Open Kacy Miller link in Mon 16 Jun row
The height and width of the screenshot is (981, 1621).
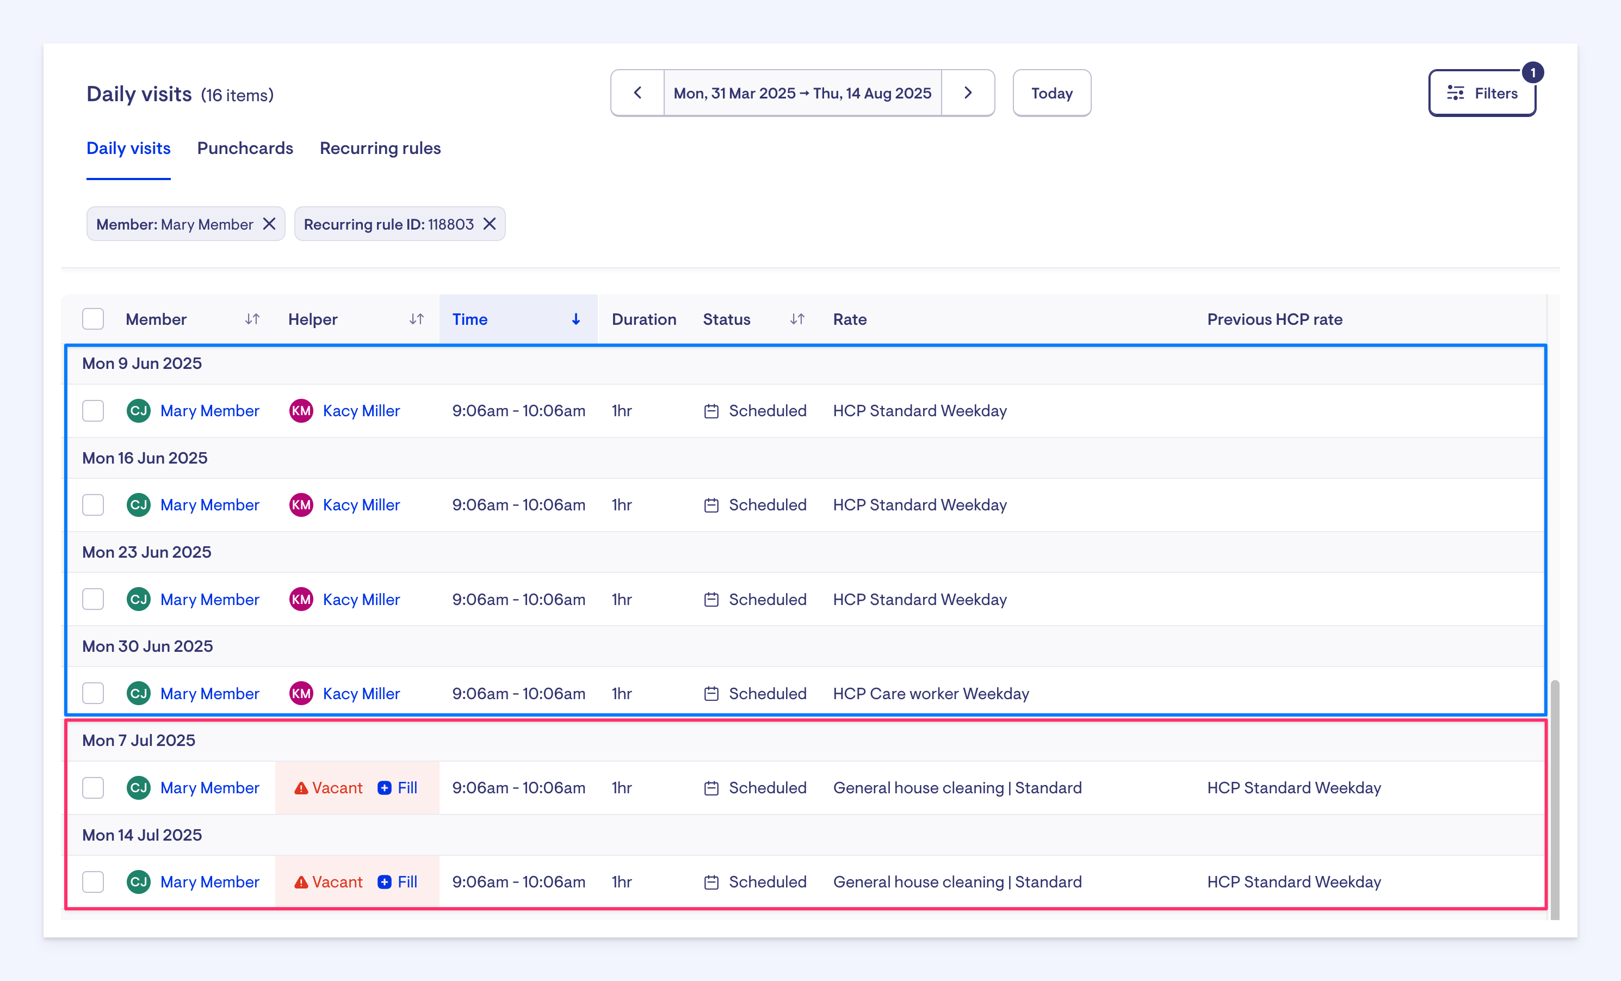click(x=361, y=504)
